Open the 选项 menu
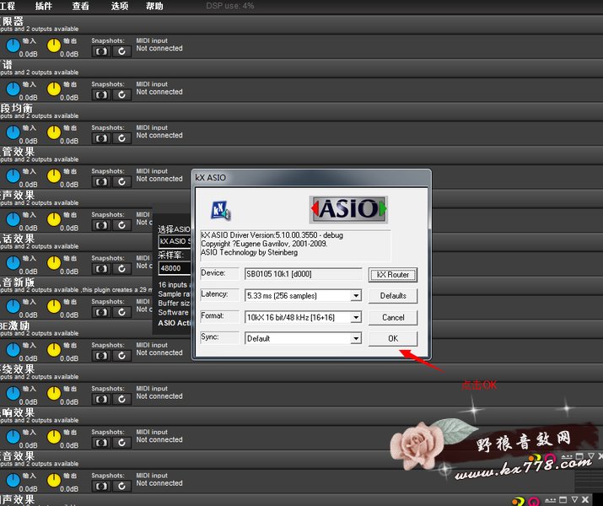This screenshot has width=603, height=506. coord(120,6)
